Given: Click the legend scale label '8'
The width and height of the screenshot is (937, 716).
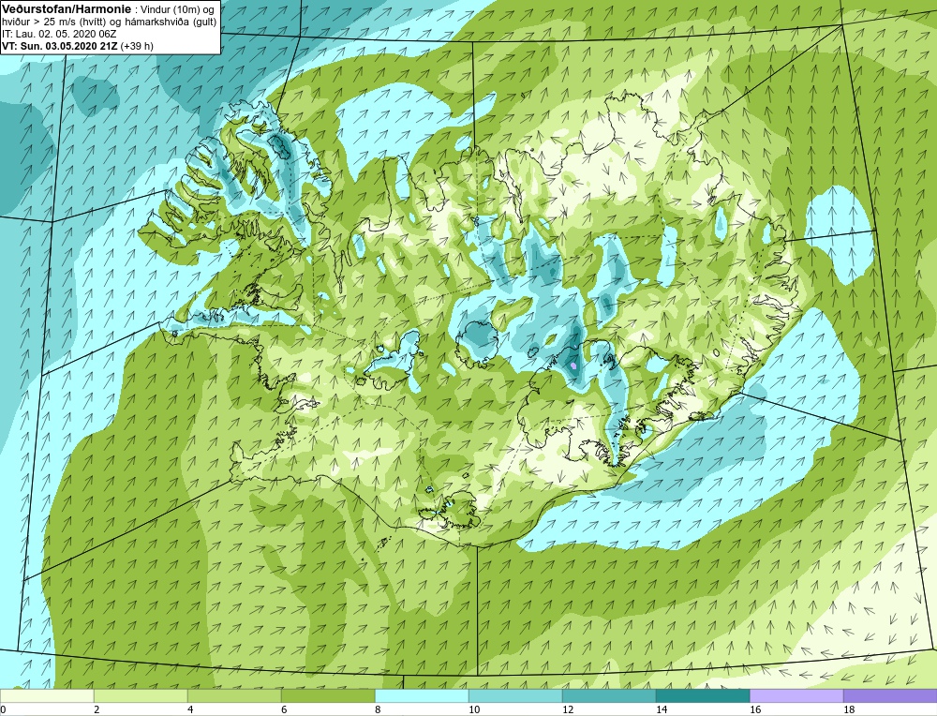Looking at the screenshot, I should point(379,709).
